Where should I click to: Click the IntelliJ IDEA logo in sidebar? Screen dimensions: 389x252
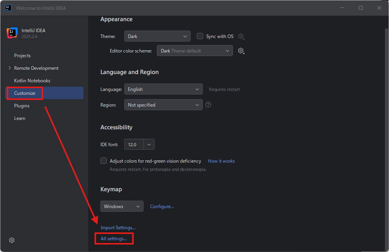click(x=12, y=33)
